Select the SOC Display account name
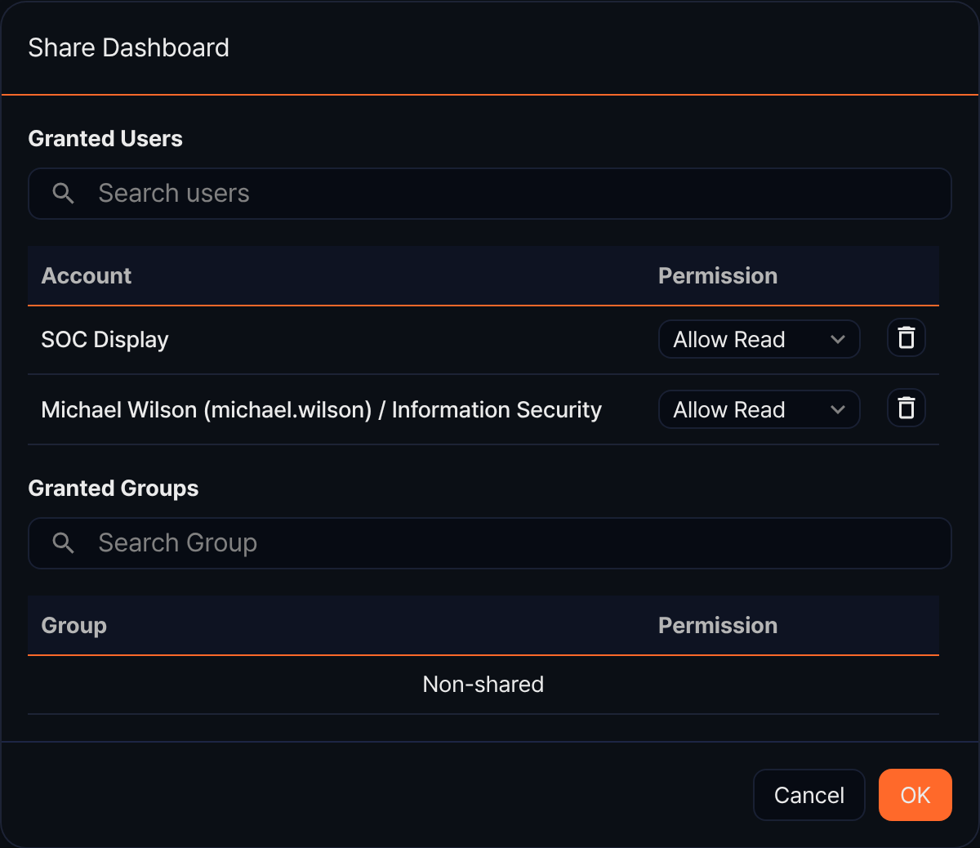Image resolution: width=980 pixels, height=848 pixels. 105,339
